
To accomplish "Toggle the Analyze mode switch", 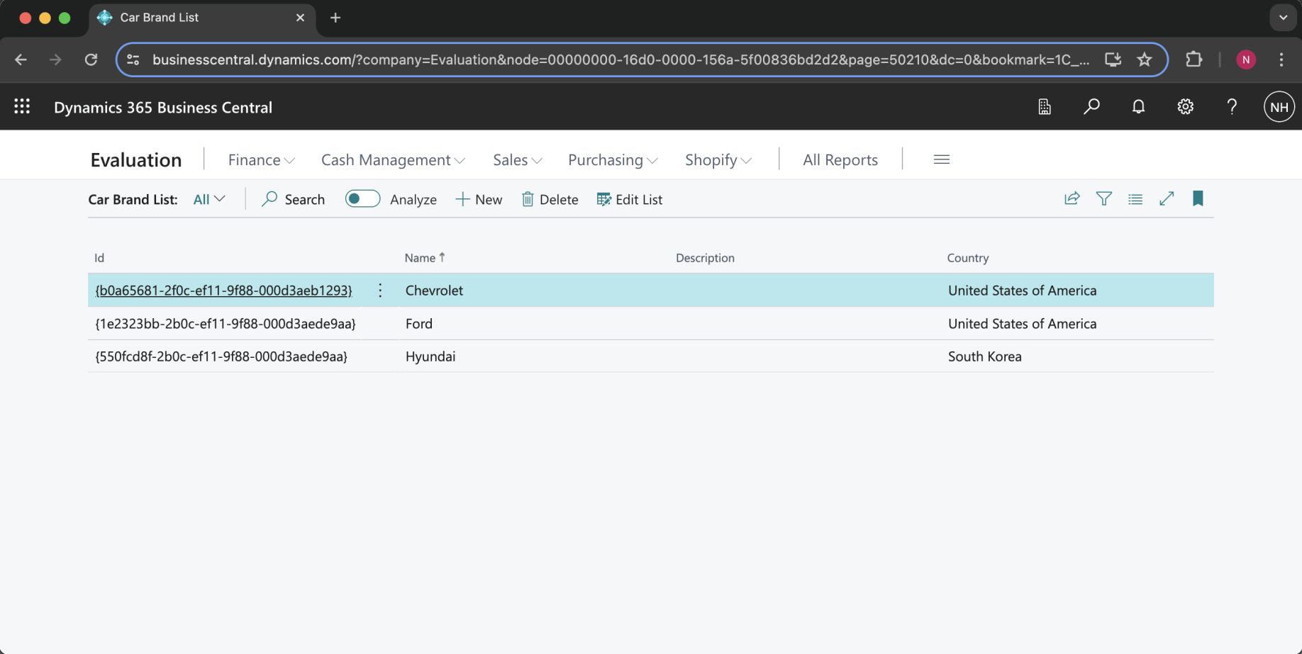I will tap(362, 199).
